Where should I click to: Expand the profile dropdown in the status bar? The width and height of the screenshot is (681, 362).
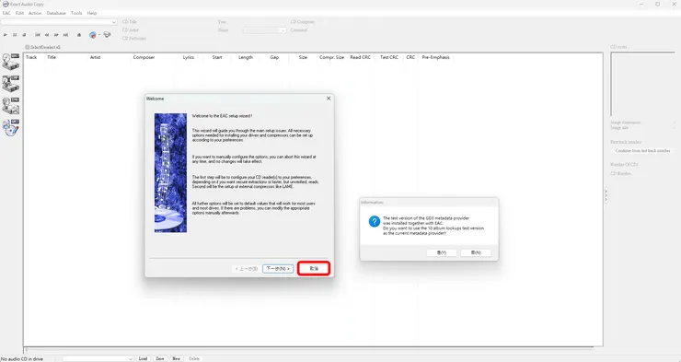tap(131, 359)
